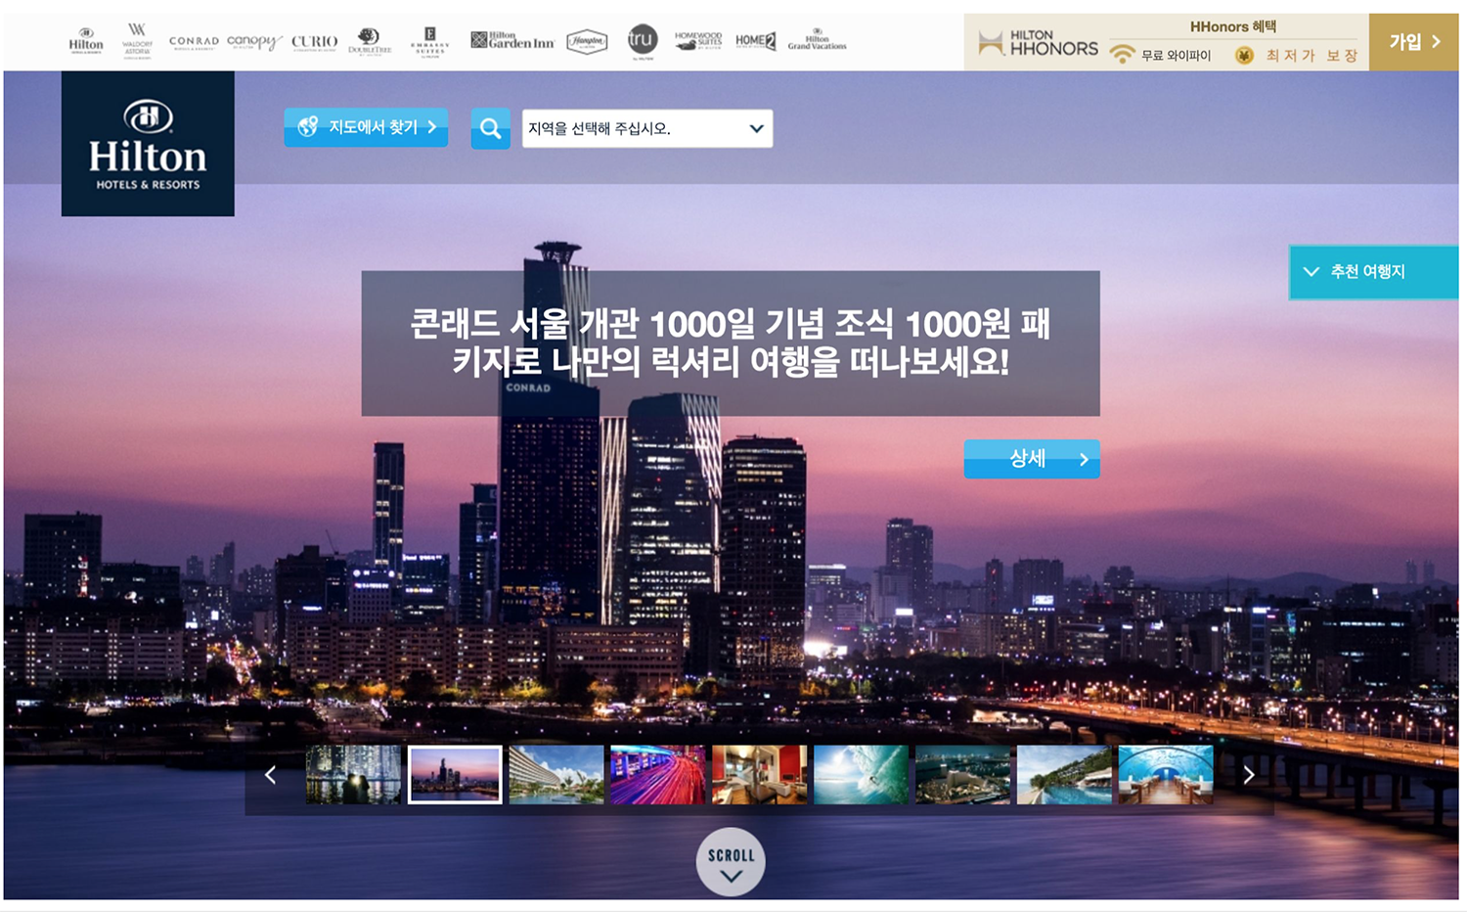Click the 지도에서 찾기 button
The height and width of the screenshot is (912, 1467).
tap(366, 127)
